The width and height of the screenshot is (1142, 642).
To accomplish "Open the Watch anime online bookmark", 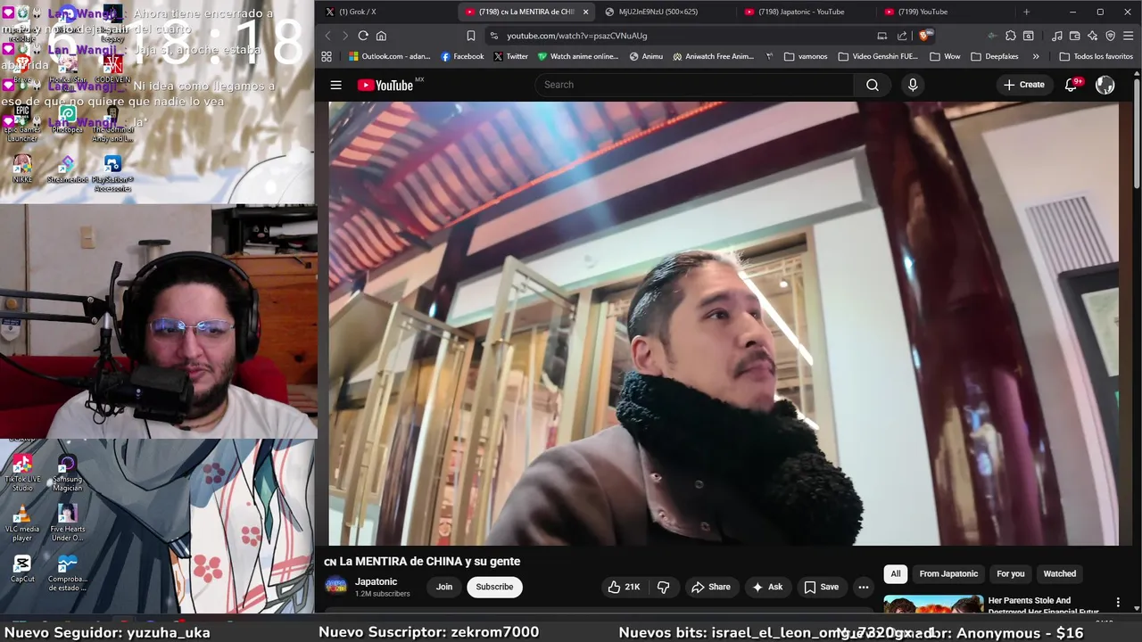I will pos(578,56).
